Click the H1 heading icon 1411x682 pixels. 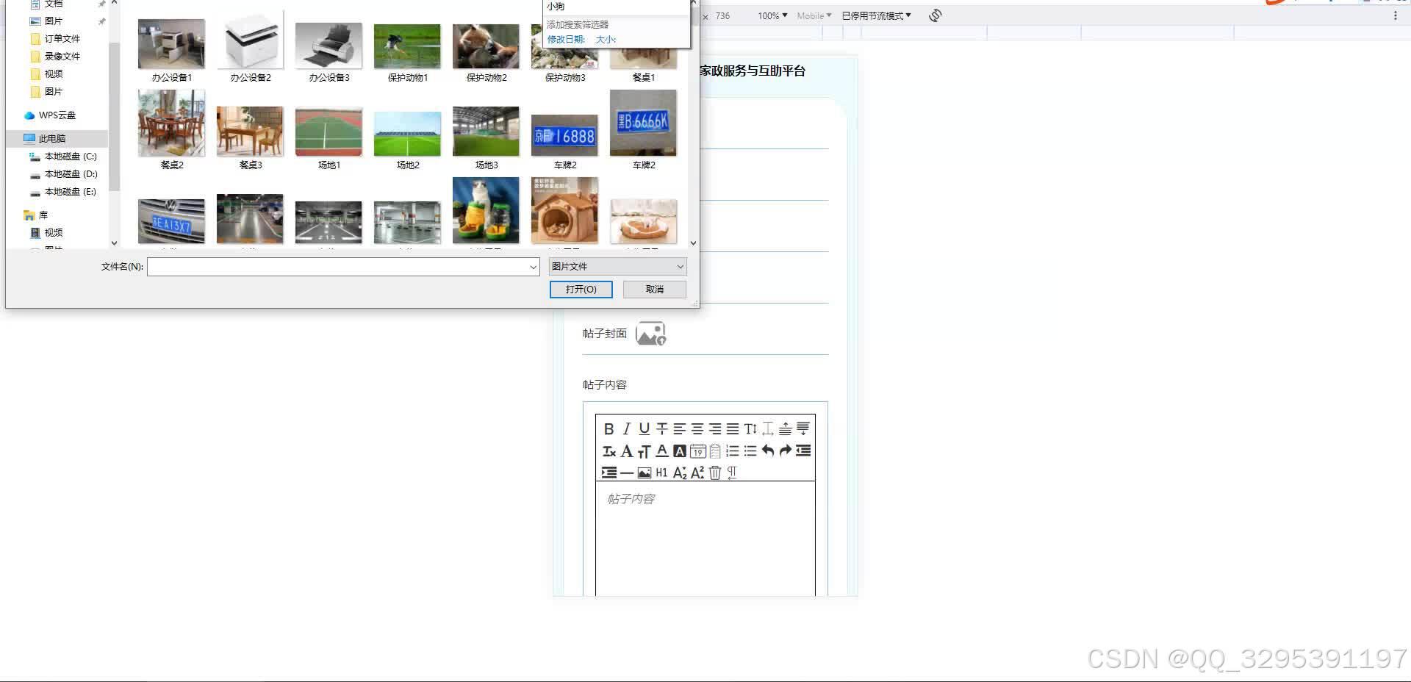click(661, 473)
